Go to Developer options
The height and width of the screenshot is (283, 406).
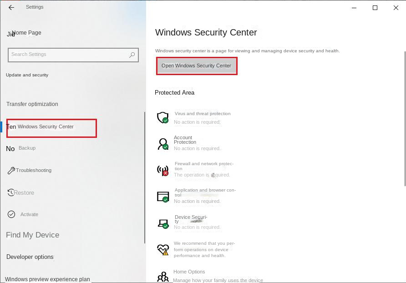point(30,257)
